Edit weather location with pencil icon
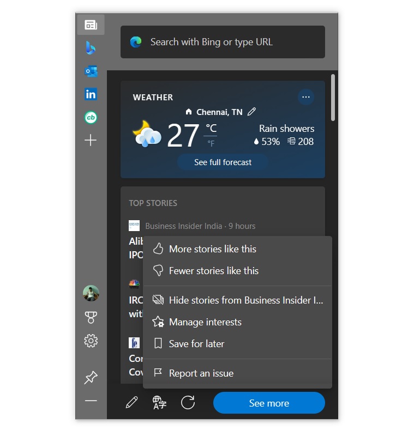 (252, 112)
